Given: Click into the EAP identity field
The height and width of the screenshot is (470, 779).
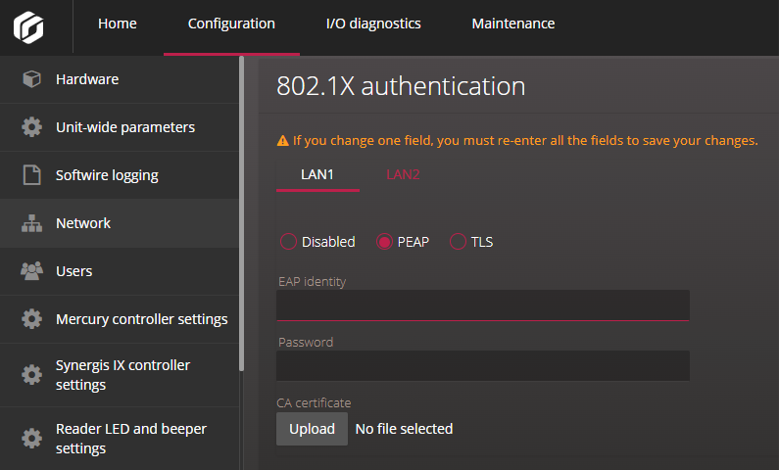Looking at the screenshot, I should (x=483, y=305).
